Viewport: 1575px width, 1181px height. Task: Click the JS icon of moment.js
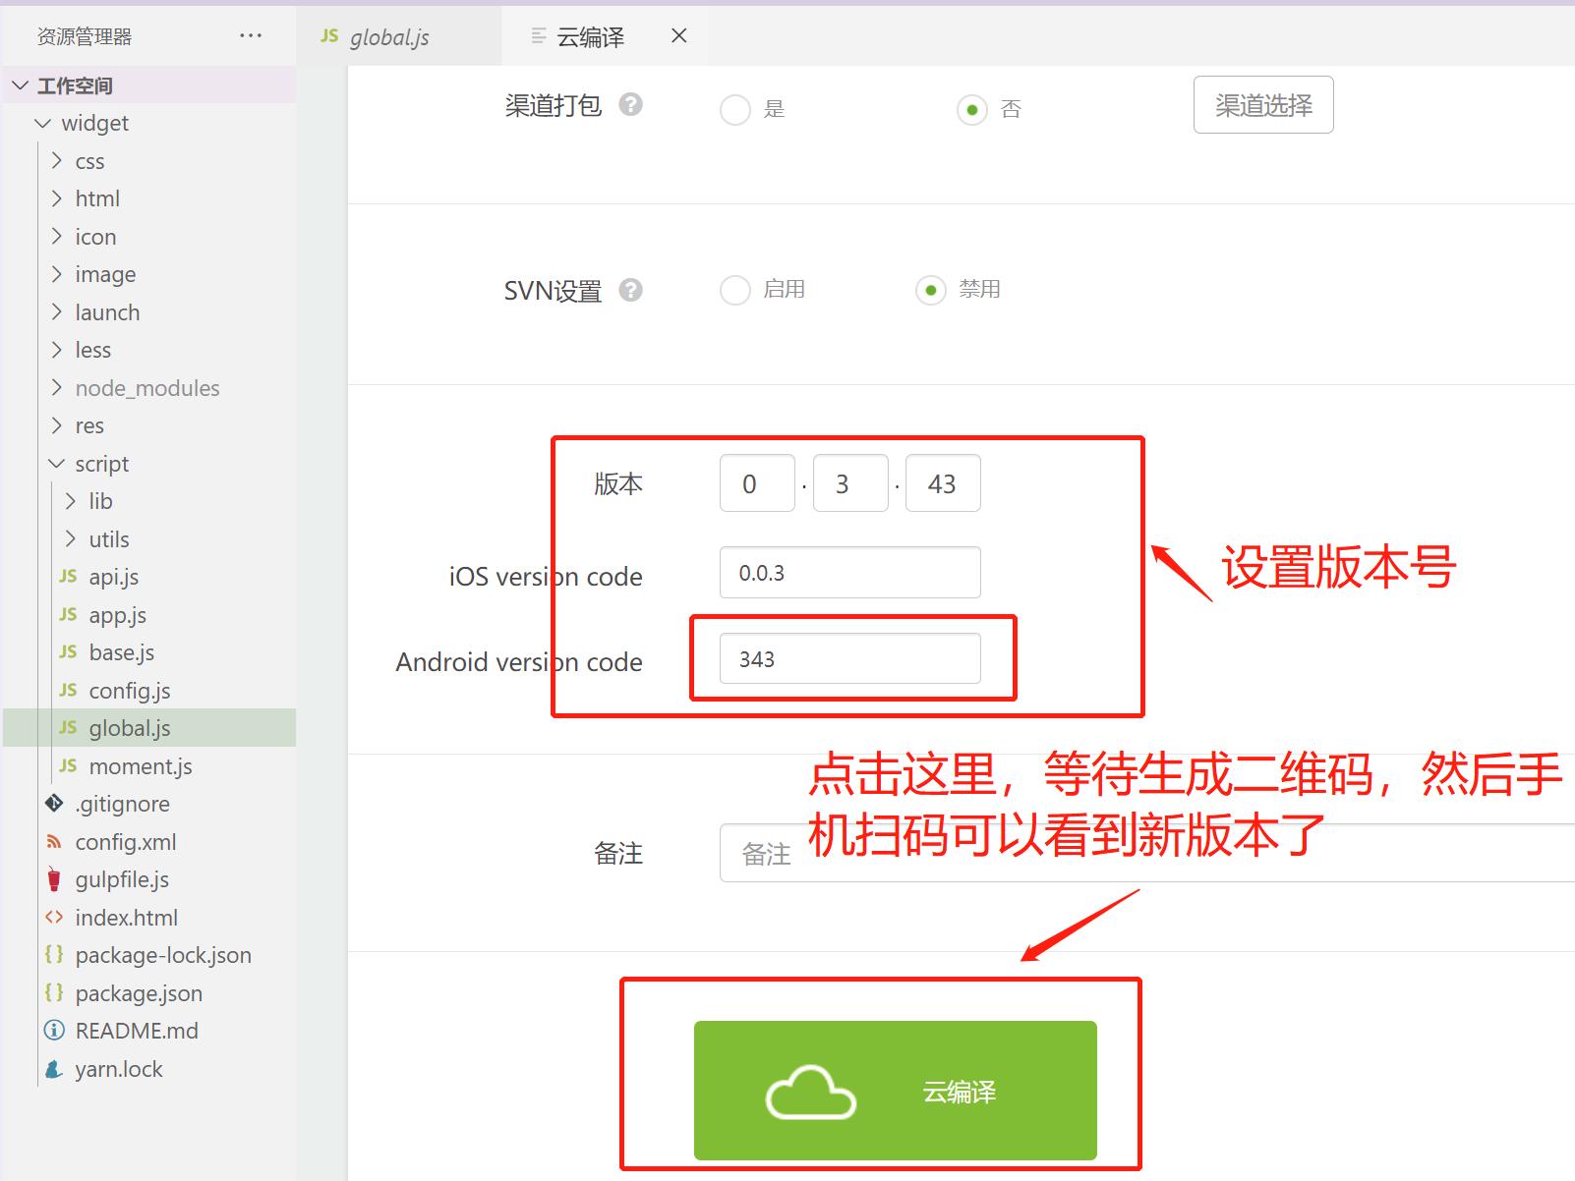pyautogui.click(x=68, y=765)
